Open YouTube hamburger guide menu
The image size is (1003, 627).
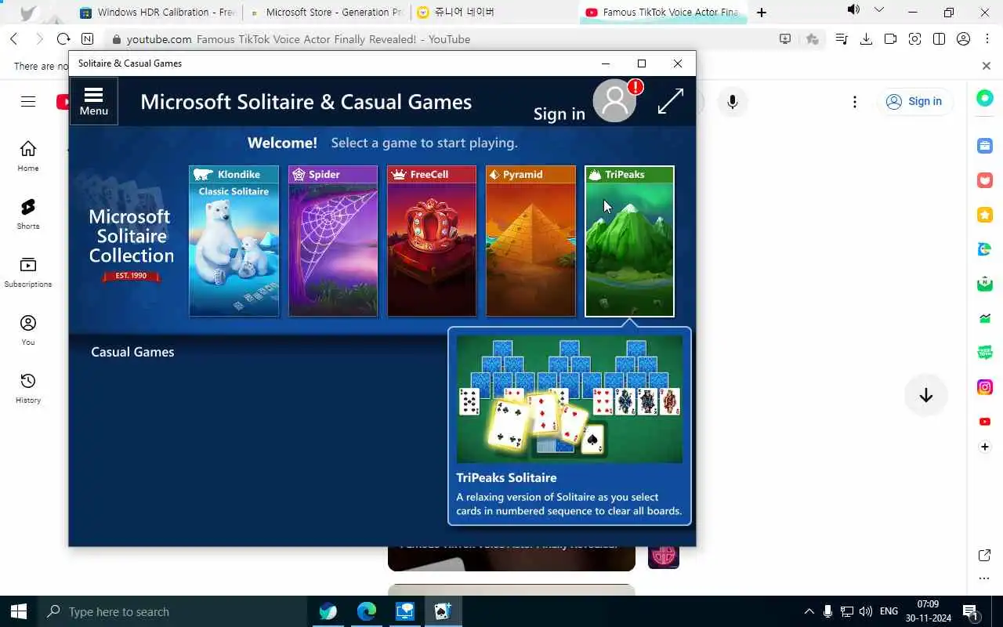28,101
